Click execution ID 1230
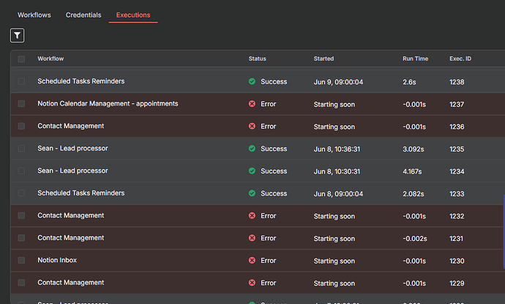 pos(457,261)
